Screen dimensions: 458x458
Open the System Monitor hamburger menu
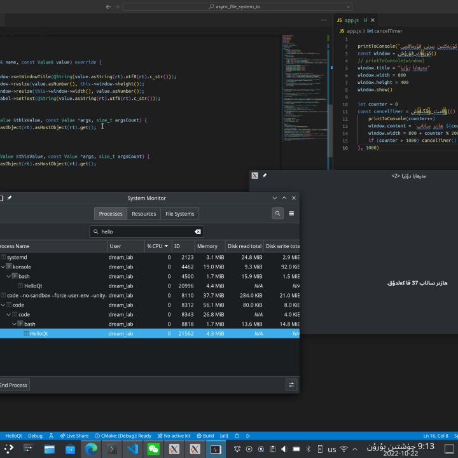point(291,214)
